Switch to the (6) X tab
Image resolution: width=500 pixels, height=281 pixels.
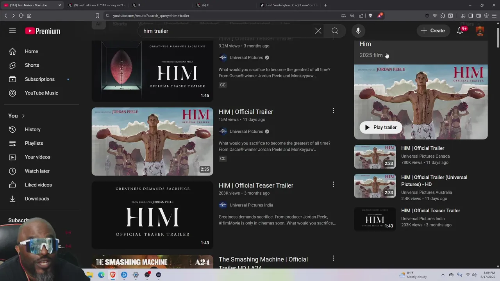(x=224, y=5)
